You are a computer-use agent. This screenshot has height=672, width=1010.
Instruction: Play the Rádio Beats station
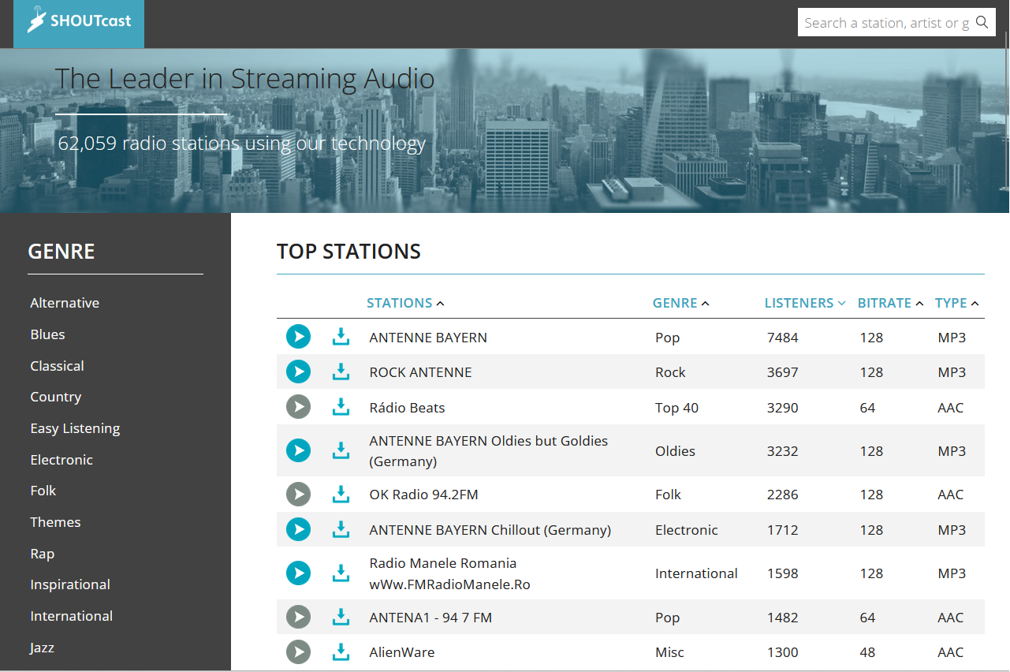click(298, 407)
